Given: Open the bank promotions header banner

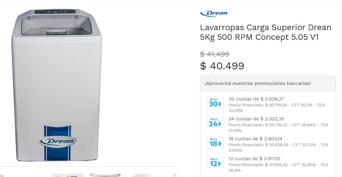Looking at the screenshot, I should (x=268, y=84).
